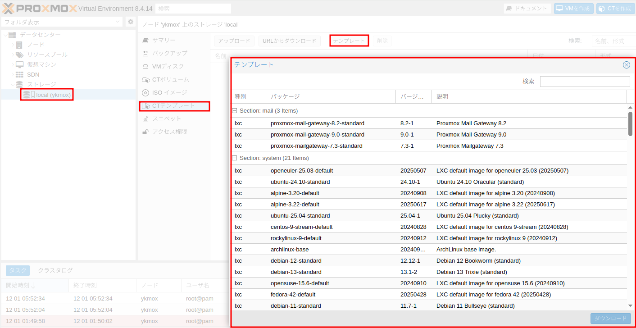Screen dimensions: 636x328
Task: Click the アップロード button
Action: pos(234,41)
